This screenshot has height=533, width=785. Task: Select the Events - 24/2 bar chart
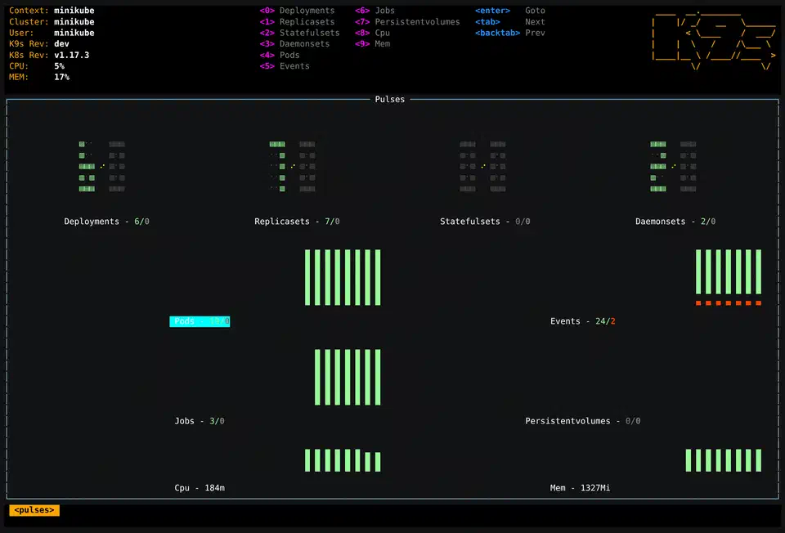728,276
